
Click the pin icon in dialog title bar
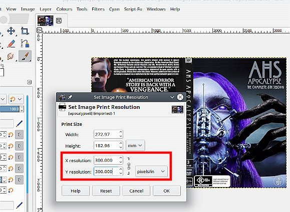point(70,97)
